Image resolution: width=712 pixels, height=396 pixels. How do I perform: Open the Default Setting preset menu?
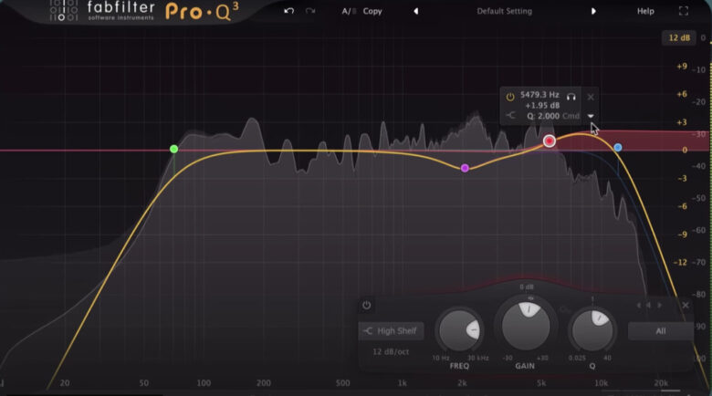pyautogui.click(x=504, y=11)
